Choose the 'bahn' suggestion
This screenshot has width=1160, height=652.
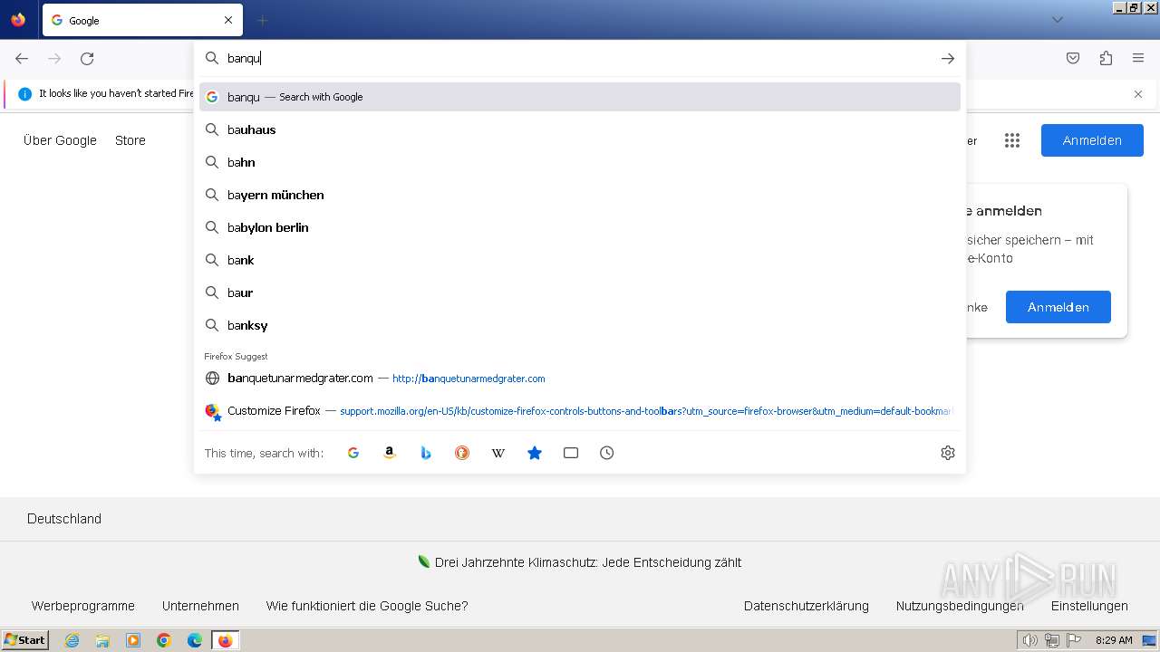(580, 162)
